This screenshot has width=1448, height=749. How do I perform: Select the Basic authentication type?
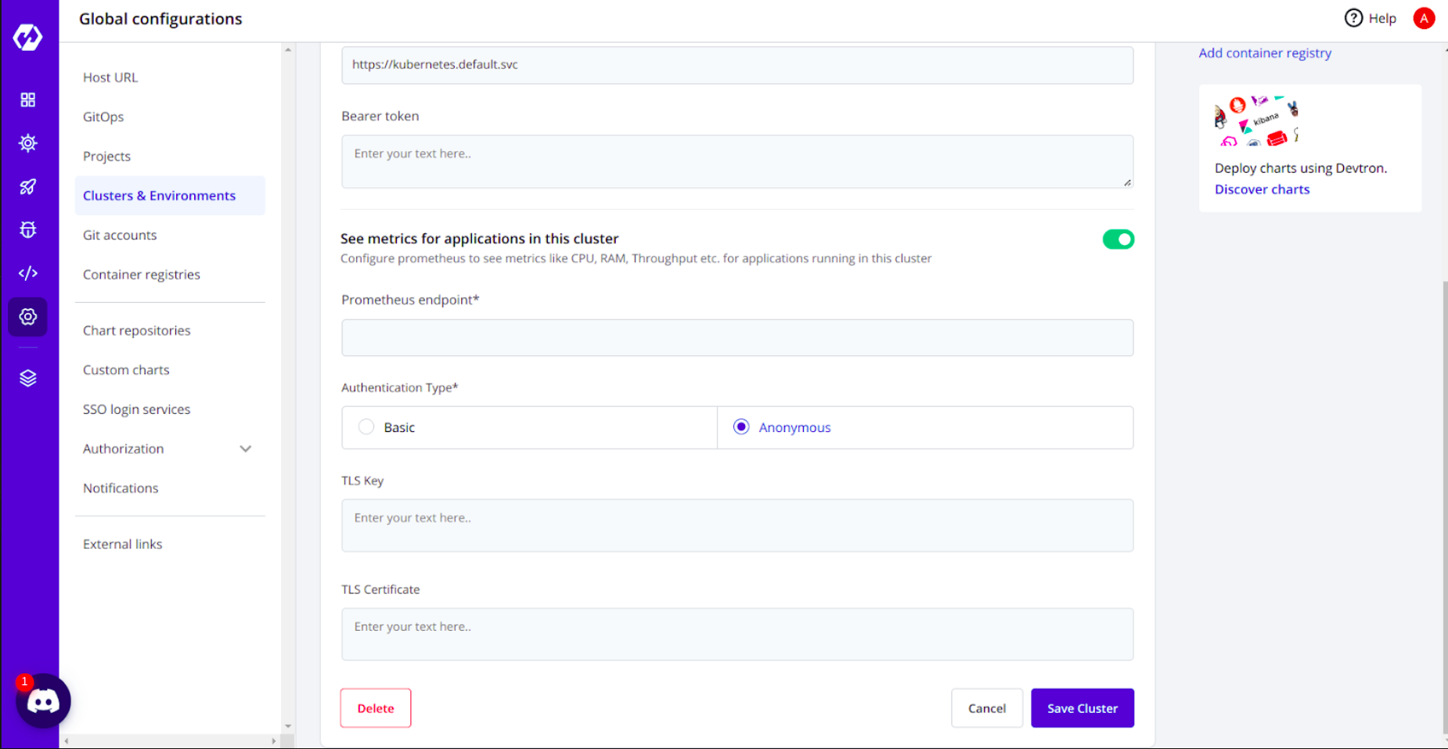[x=366, y=427]
